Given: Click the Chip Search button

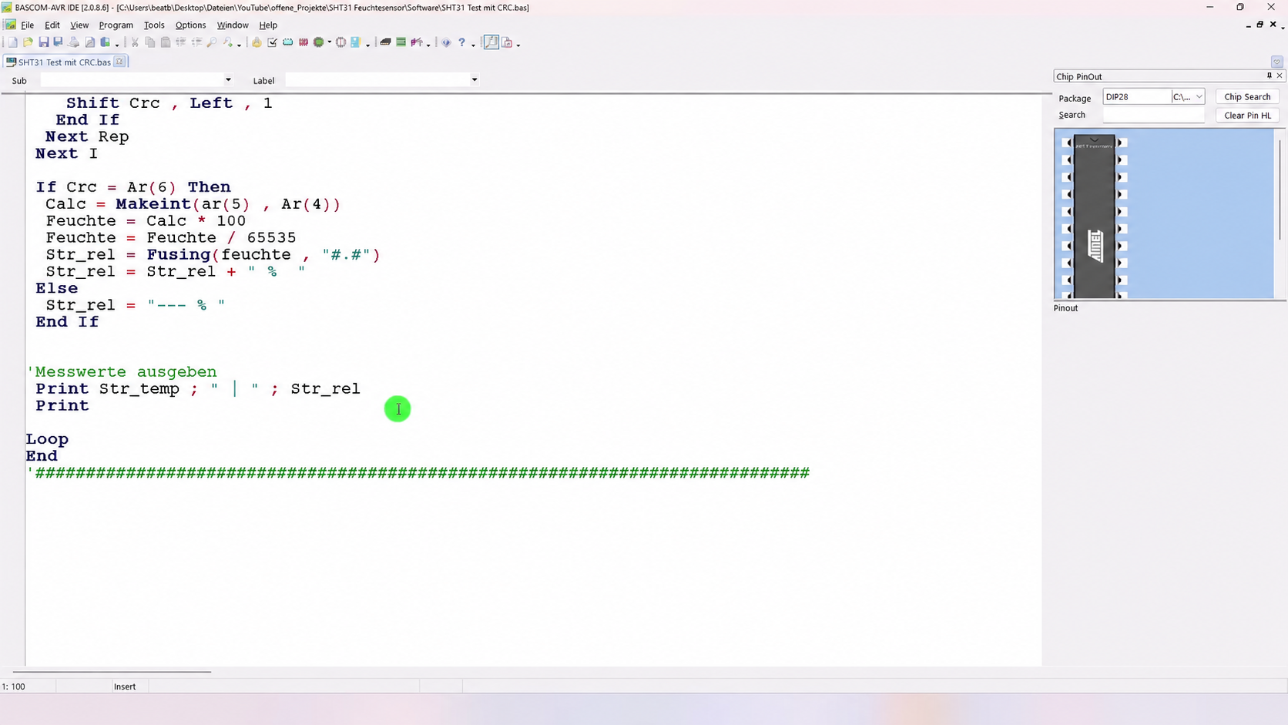Looking at the screenshot, I should pyautogui.click(x=1247, y=97).
